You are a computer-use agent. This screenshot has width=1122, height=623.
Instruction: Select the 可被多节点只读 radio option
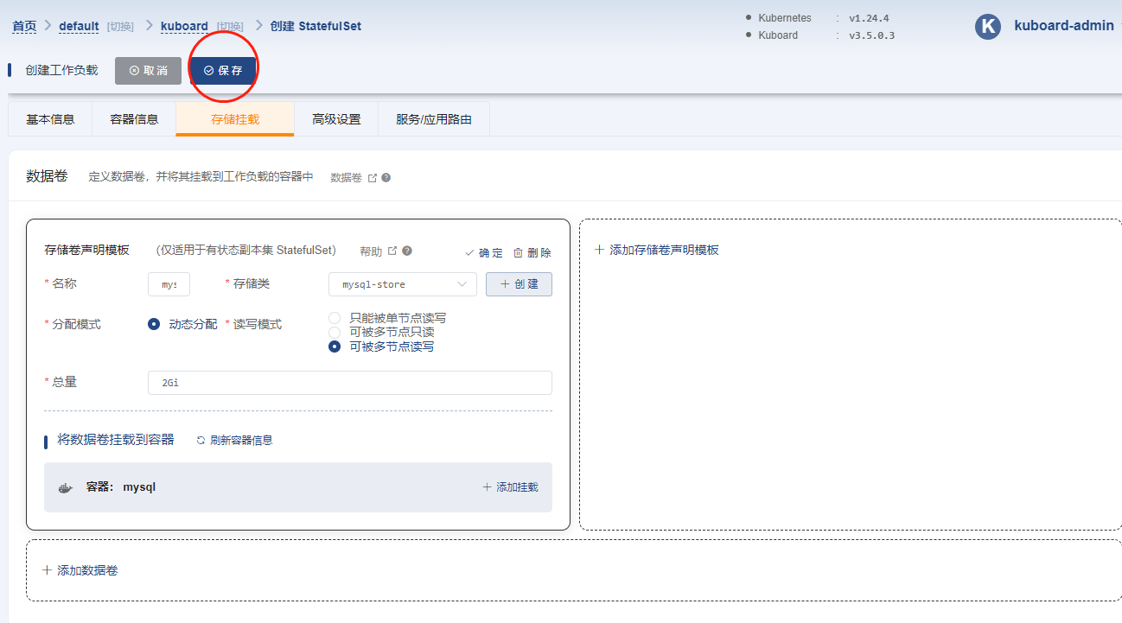tap(335, 332)
